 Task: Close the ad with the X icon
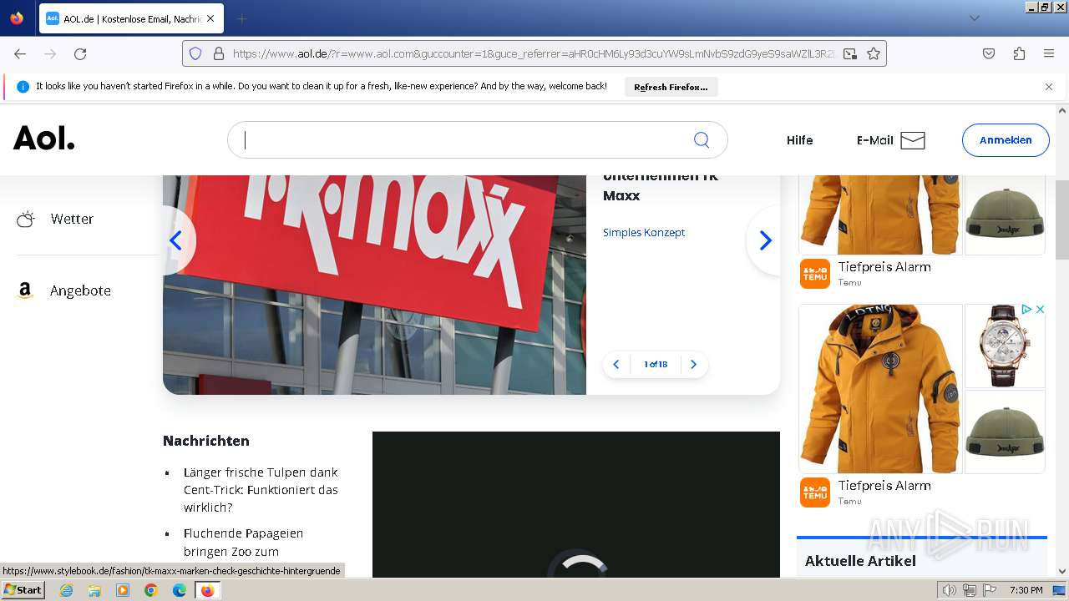(1040, 310)
